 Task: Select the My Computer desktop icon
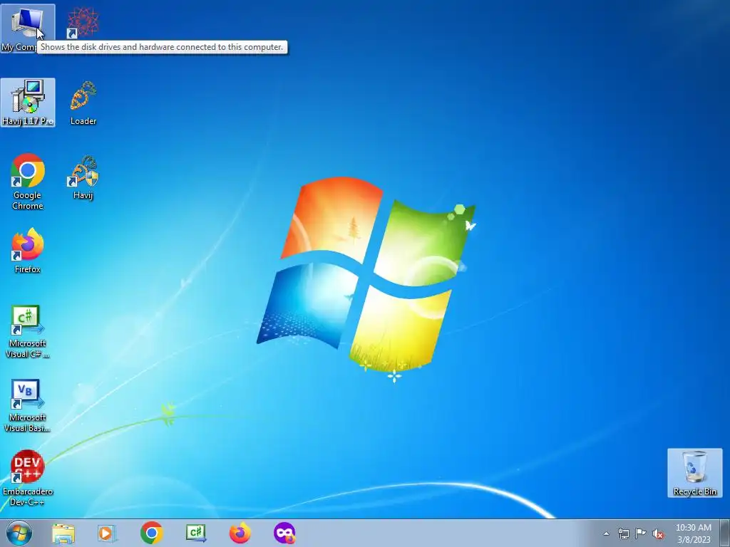28,28
